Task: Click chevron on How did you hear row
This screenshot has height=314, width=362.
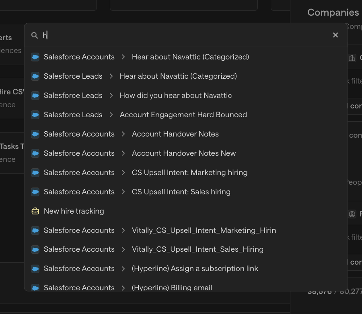Action: pyautogui.click(x=111, y=96)
